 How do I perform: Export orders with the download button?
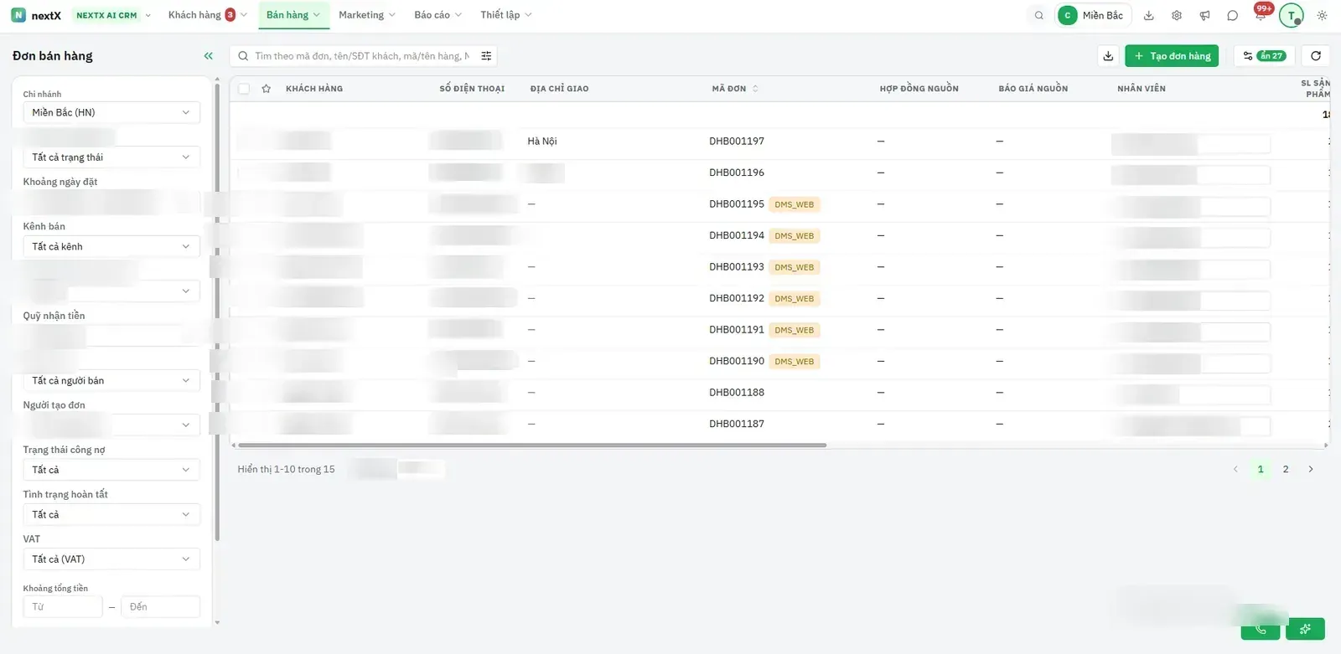[x=1108, y=56]
